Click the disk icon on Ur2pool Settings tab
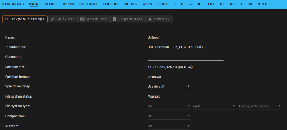 (x=7, y=19)
